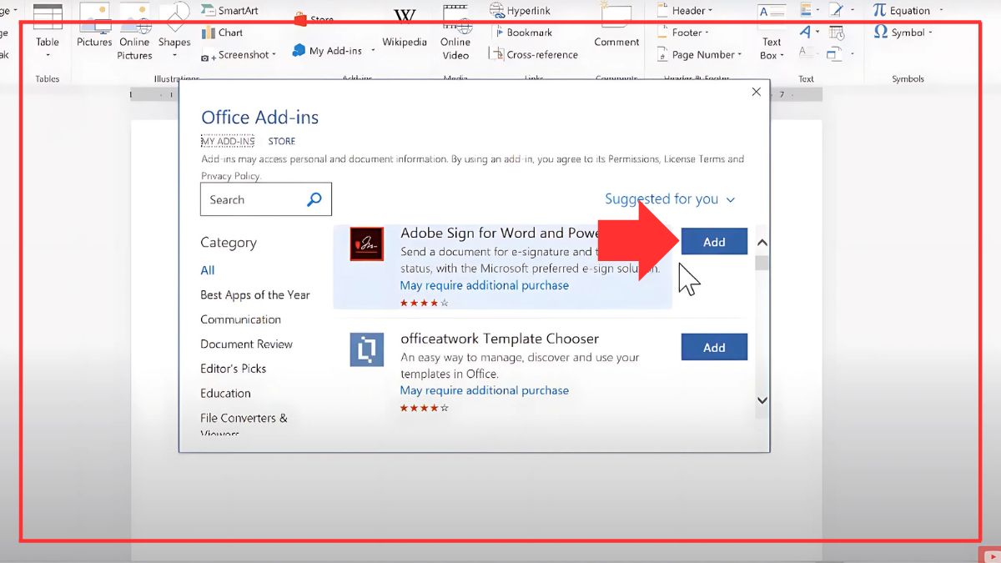Switch to the STORE tab
This screenshot has width=1001, height=563.
282,141
